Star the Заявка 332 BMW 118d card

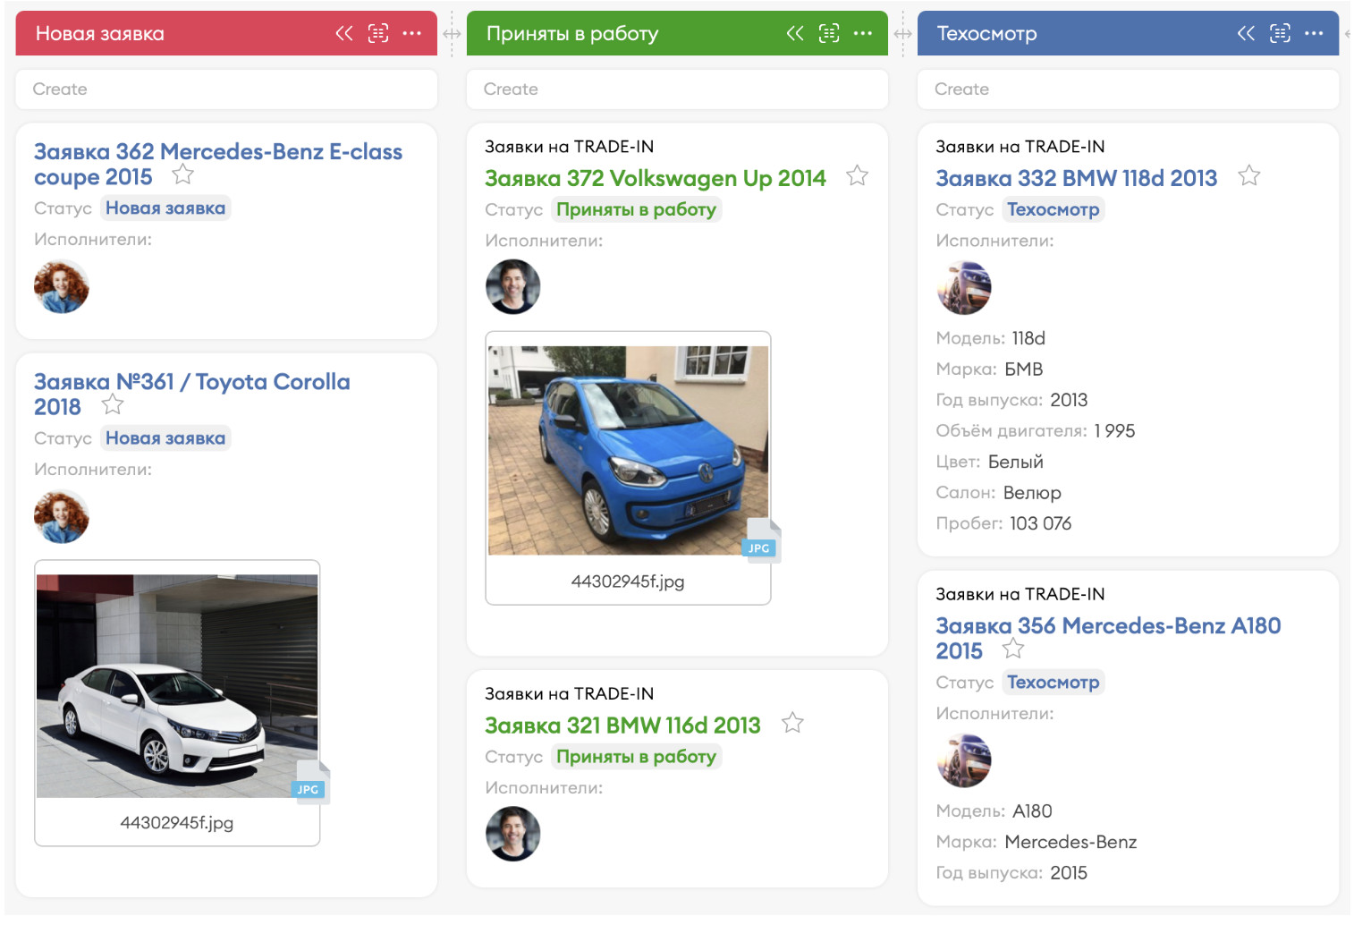click(1249, 175)
